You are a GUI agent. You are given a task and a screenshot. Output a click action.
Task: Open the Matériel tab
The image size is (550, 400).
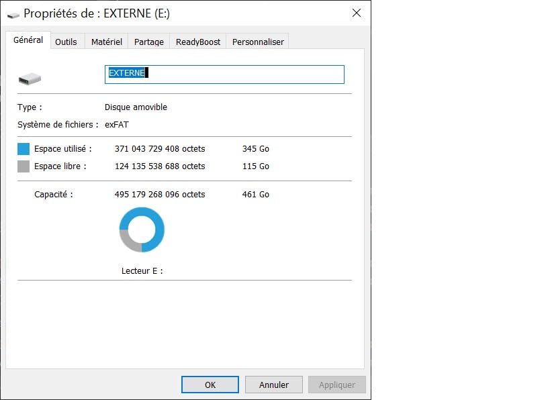tap(107, 42)
